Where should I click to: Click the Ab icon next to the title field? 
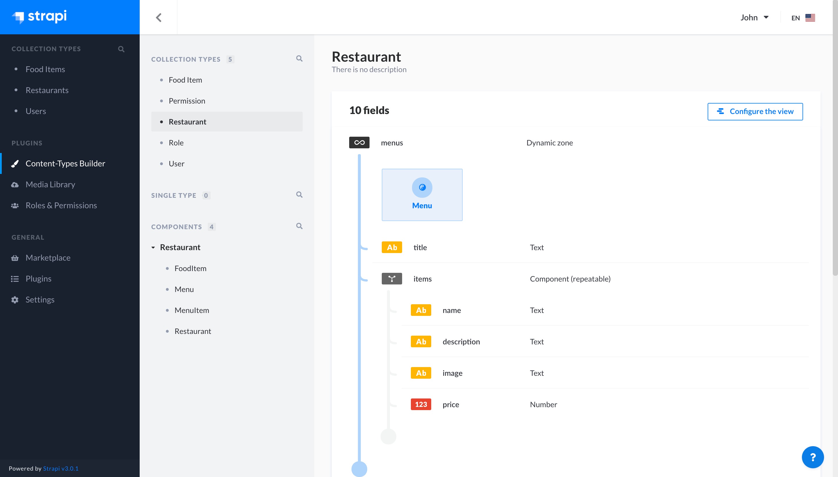click(x=391, y=247)
